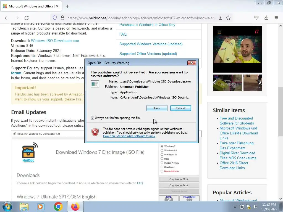Open the Firefox hamburger menu
The image size is (283, 212).
click(276, 18)
